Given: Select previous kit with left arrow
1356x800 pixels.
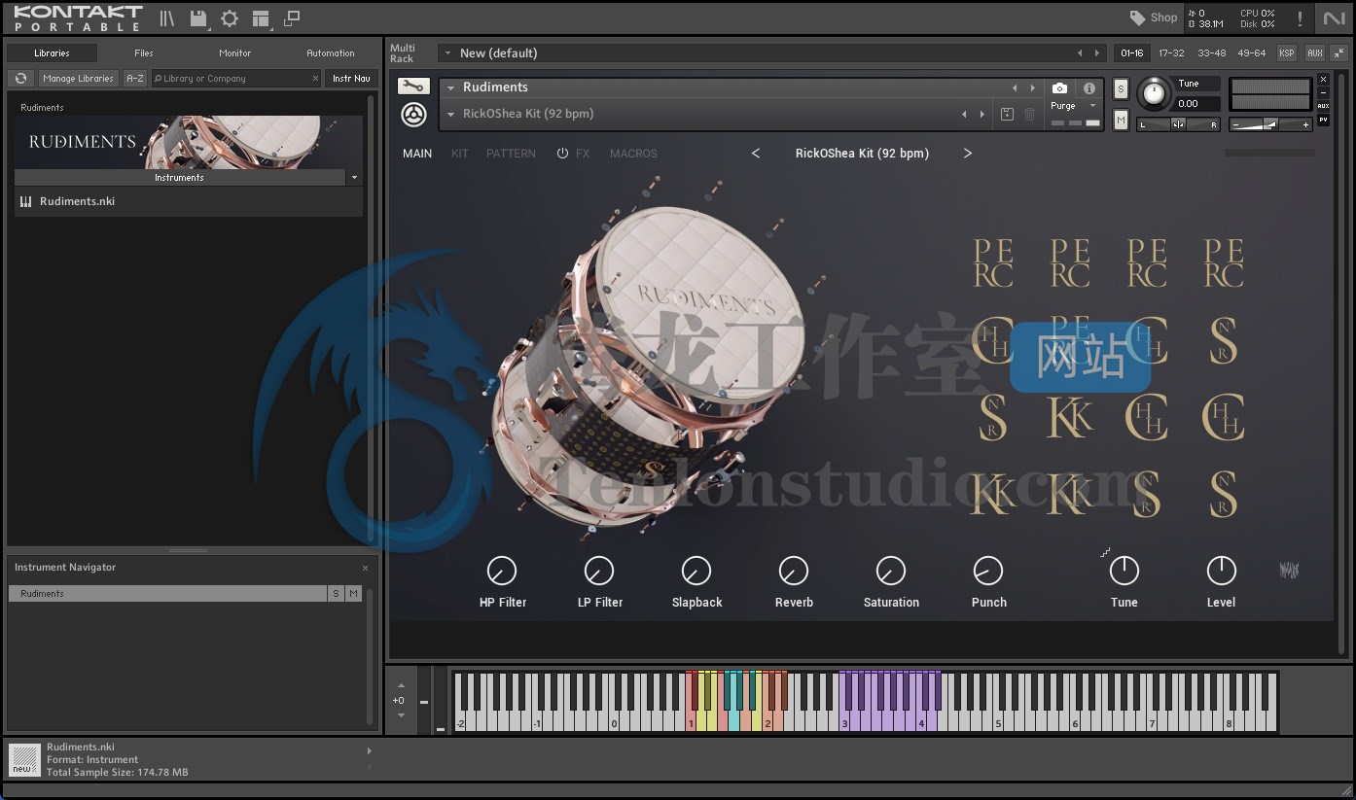Looking at the screenshot, I should coord(756,154).
